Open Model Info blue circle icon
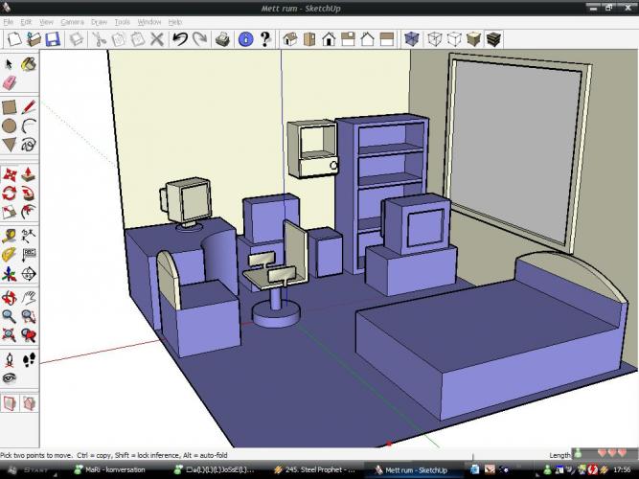Screen dimensions: 639x479 click(x=244, y=39)
